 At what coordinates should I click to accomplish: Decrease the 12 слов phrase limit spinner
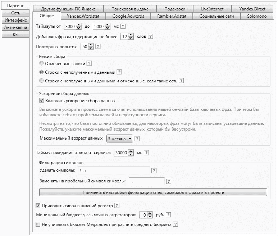131,38
